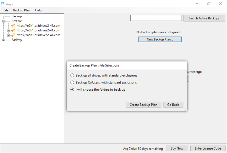This screenshot has height=153, width=227.
Task: Select 'Back up all drives' radio option
Action: tap(72, 75)
